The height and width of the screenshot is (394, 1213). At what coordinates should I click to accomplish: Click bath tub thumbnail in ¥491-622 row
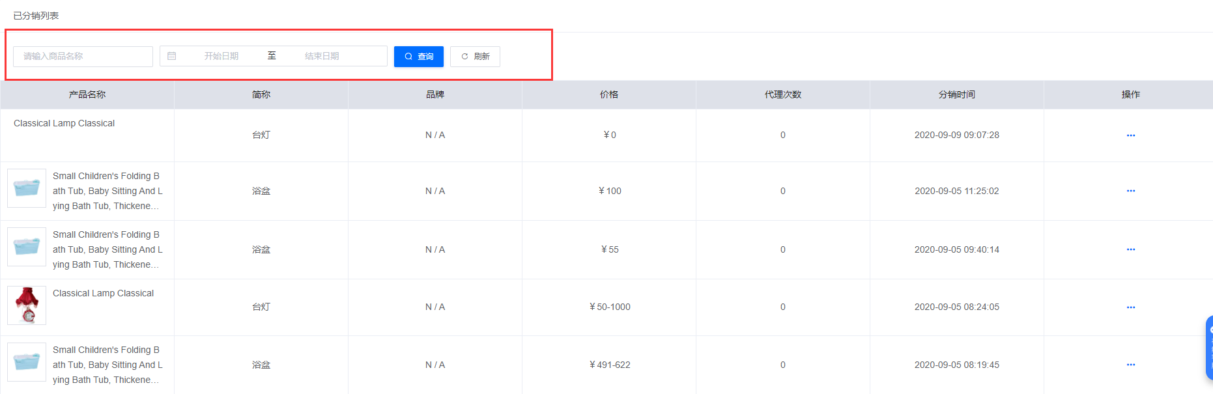coord(27,362)
